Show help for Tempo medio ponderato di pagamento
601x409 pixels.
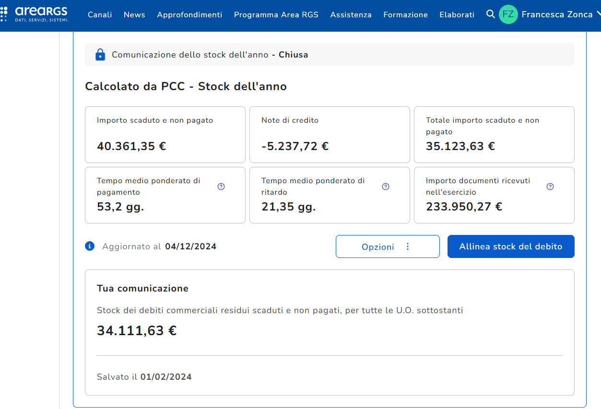click(x=221, y=187)
